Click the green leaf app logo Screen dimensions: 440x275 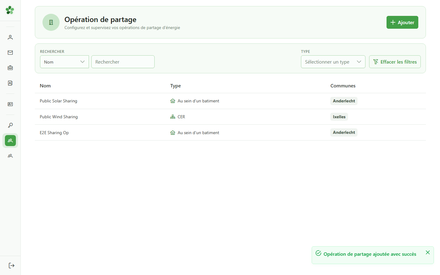(x=10, y=10)
